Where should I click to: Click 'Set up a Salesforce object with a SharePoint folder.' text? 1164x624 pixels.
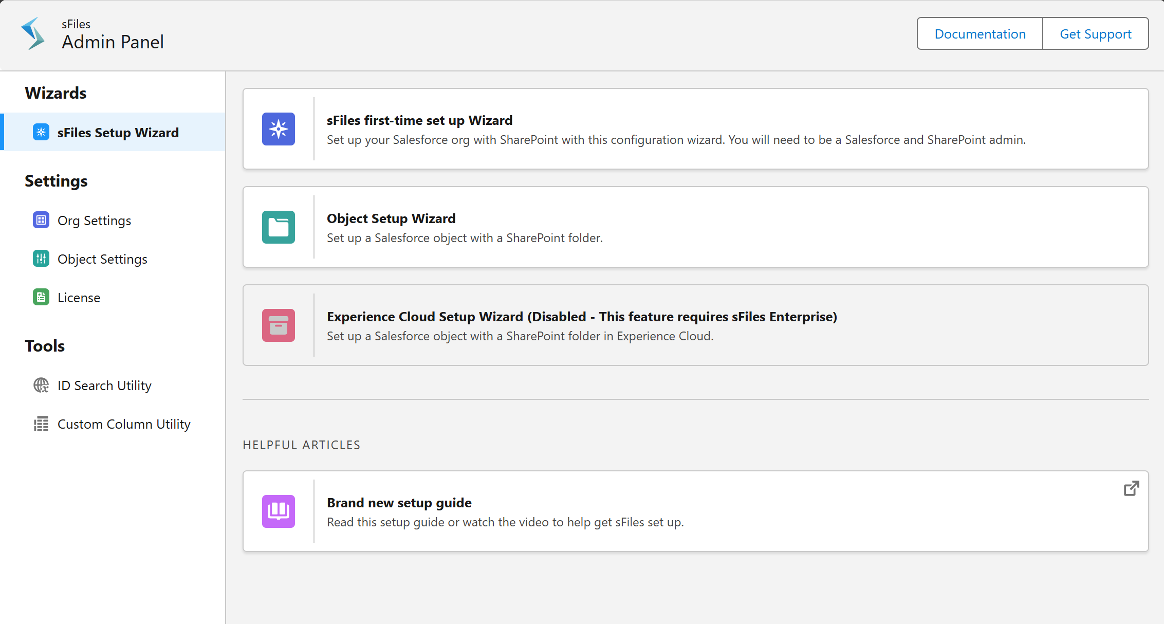[465, 238]
